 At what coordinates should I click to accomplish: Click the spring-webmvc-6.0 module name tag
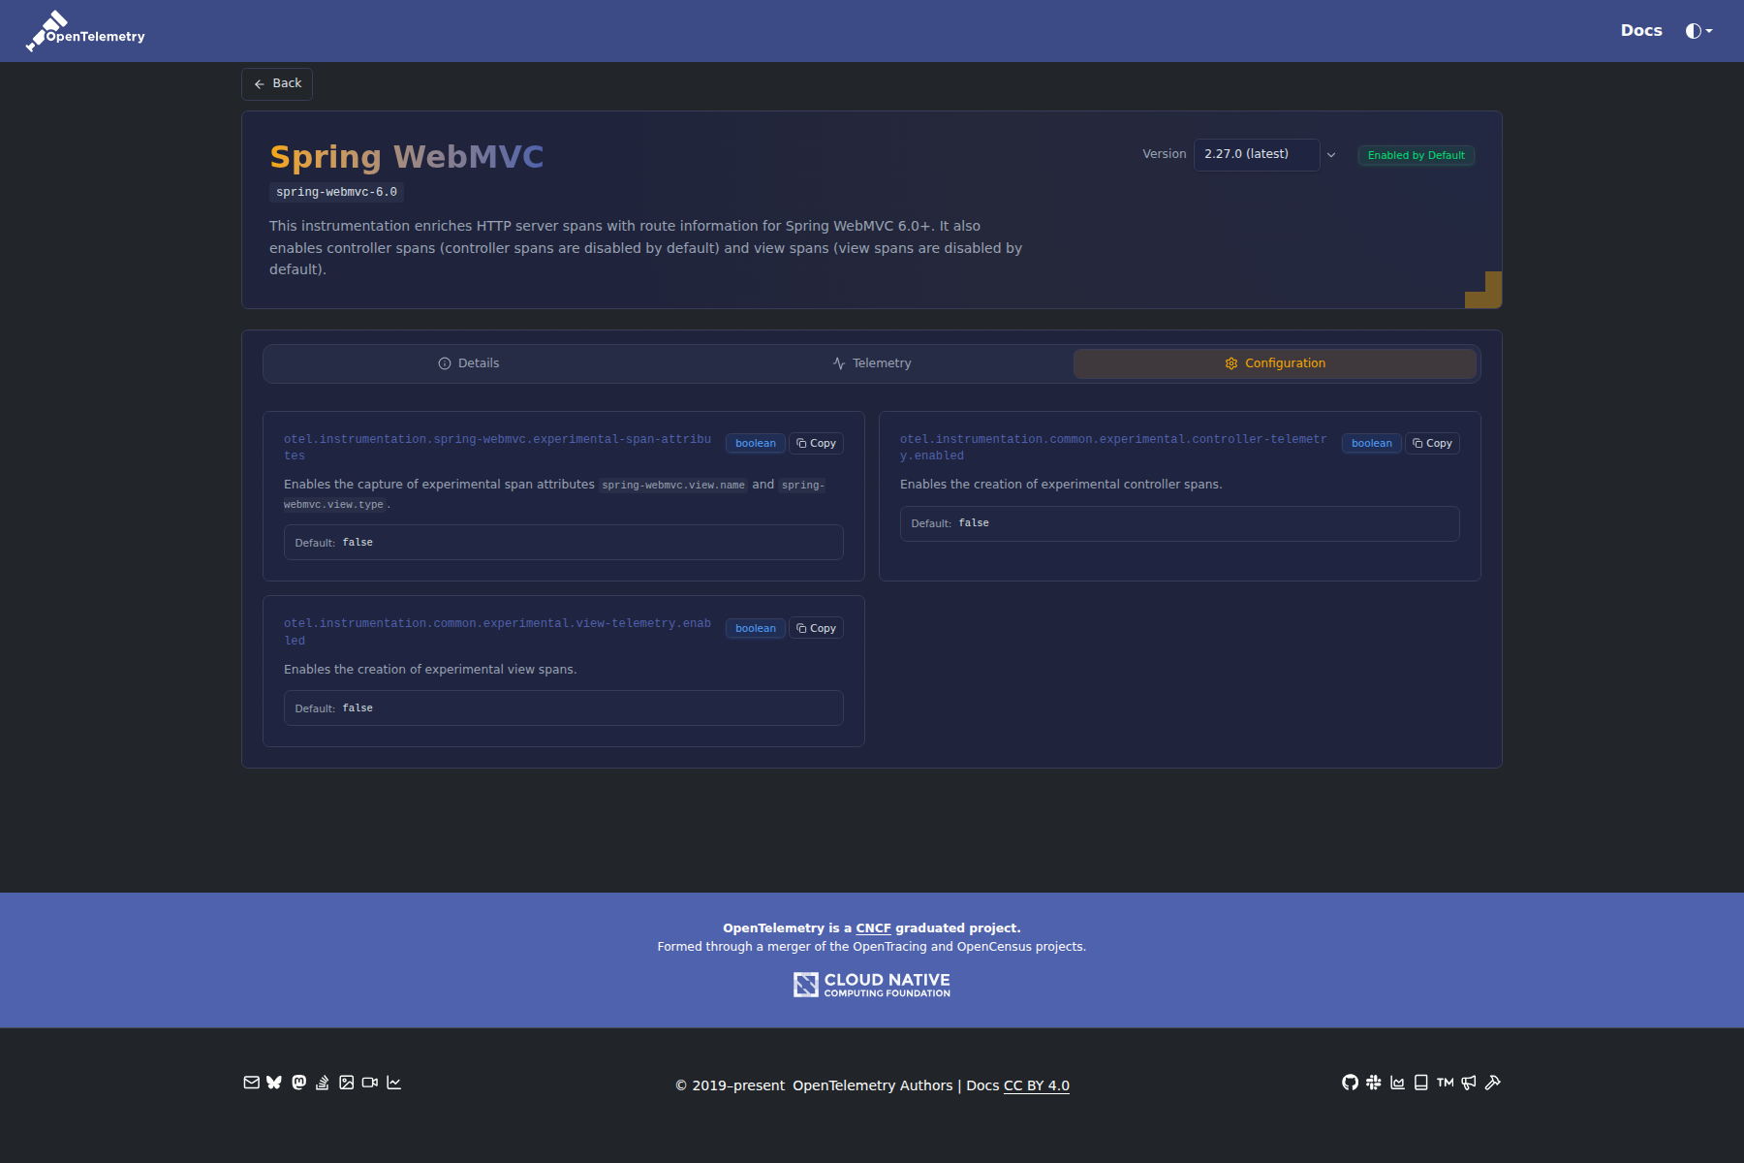pyautogui.click(x=336, y=192)
